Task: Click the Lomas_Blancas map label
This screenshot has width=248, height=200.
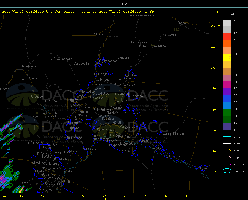Action: coord(174,133)
